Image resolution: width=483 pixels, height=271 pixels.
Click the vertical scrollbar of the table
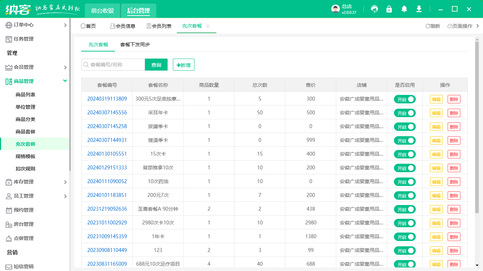click(x=477, y=127)
